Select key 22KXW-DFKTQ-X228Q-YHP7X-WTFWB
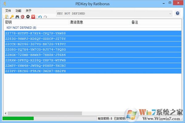 93,60
